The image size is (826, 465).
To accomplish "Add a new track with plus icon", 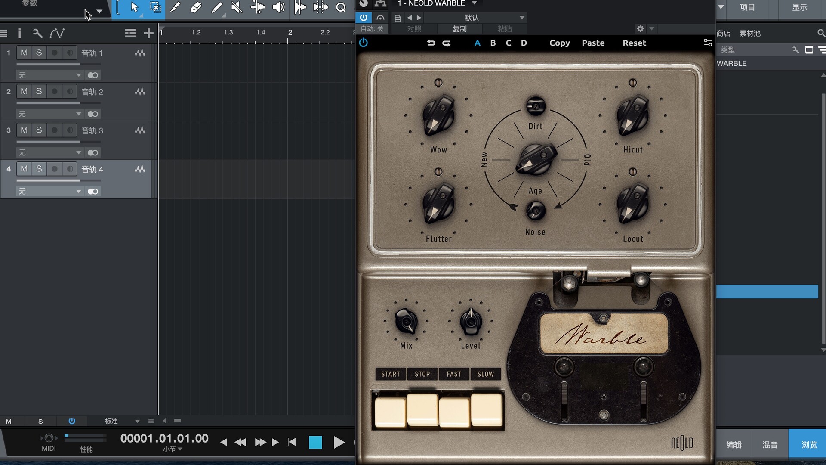I will point(148,33).
